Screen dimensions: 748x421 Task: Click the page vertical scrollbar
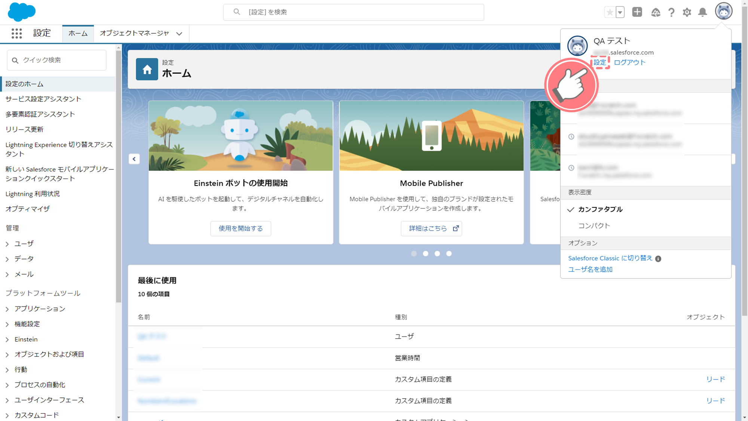745,161
